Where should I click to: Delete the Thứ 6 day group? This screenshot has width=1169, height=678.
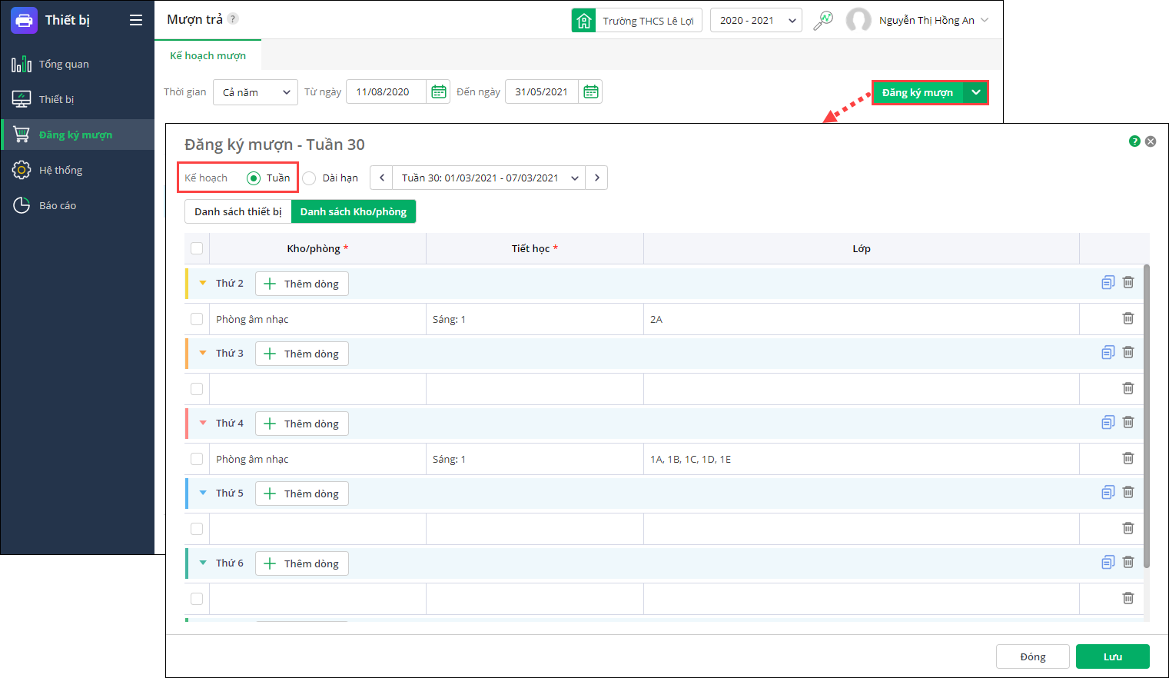pyautogui.click(x=1128, y=562)
